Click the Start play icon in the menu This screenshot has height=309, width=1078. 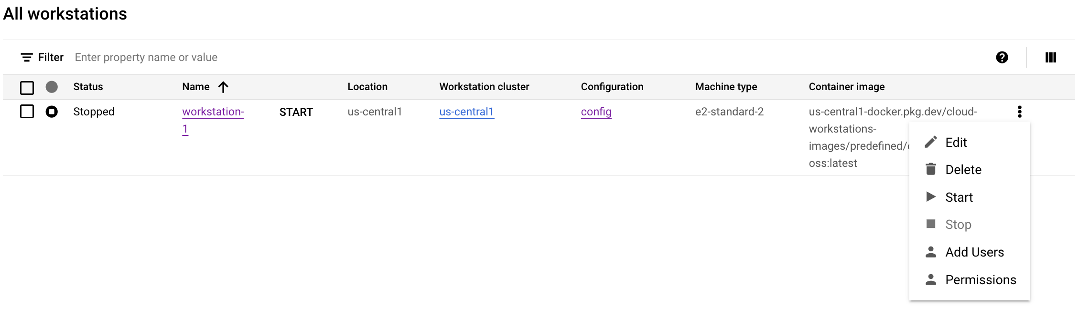point(930,196)
